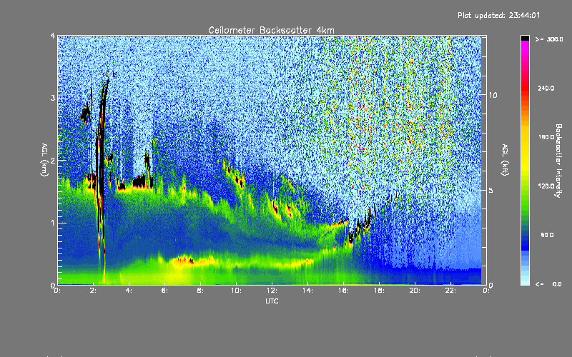The height and width of the screenshot is (357, 572).
Task: Click the '16:' UTC tick label
Action: point(343,291)
